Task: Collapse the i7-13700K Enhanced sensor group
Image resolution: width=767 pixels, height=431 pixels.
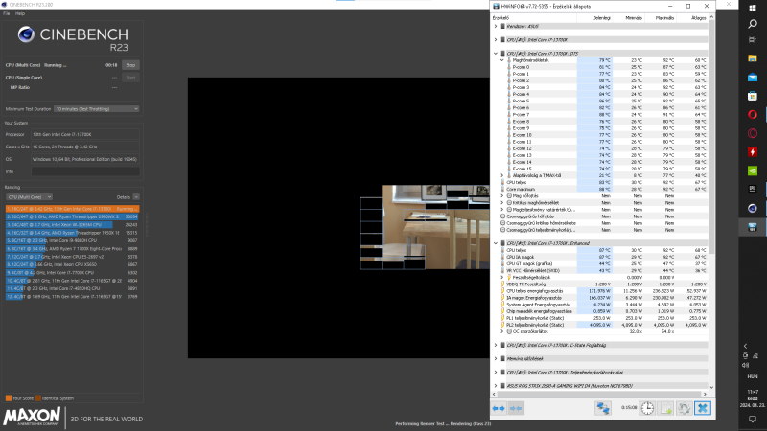Action: 496,243
